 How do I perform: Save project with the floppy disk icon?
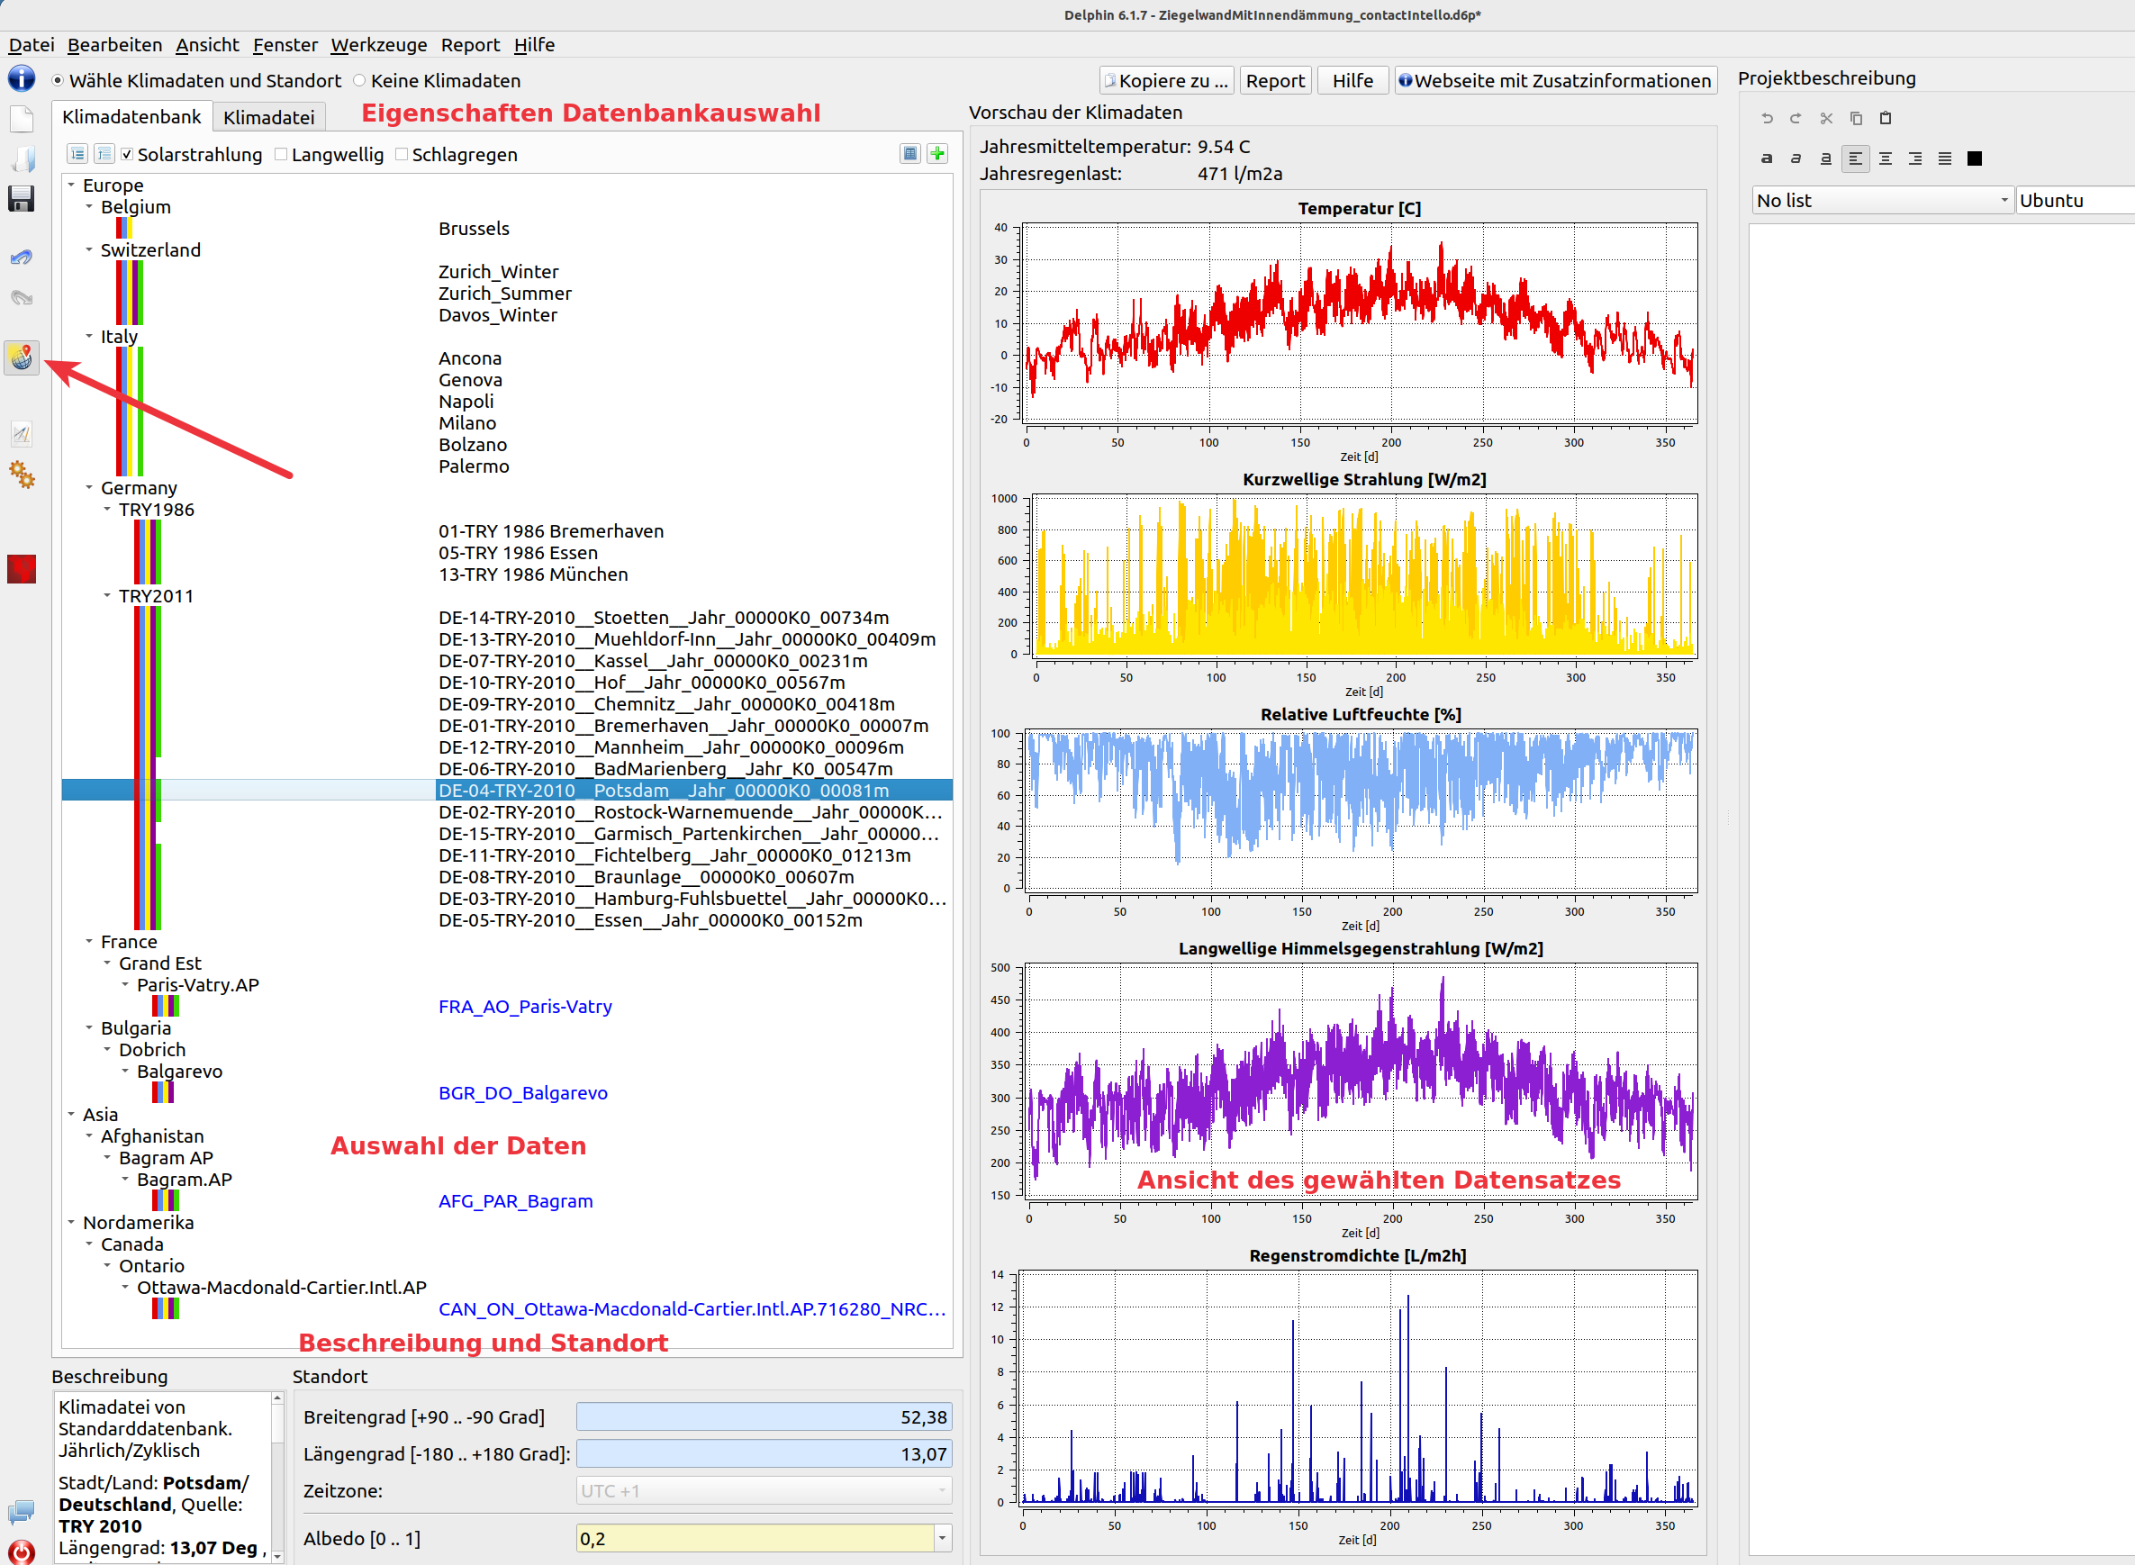[21, 199]
